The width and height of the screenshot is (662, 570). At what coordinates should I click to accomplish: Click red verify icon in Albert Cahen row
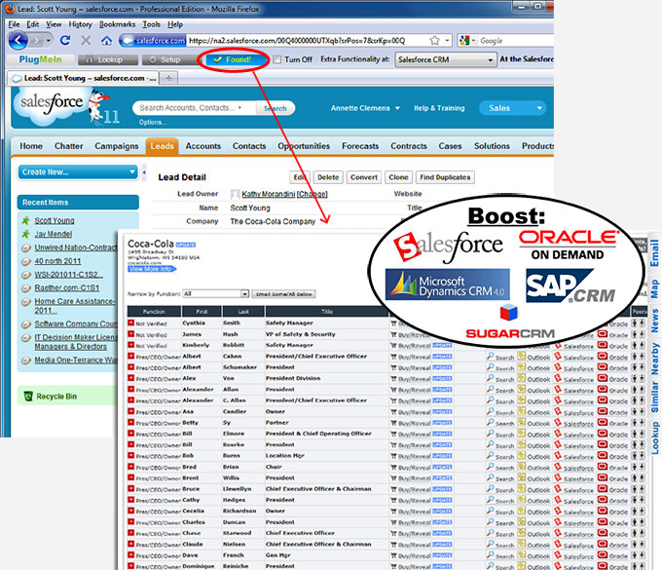130,357
